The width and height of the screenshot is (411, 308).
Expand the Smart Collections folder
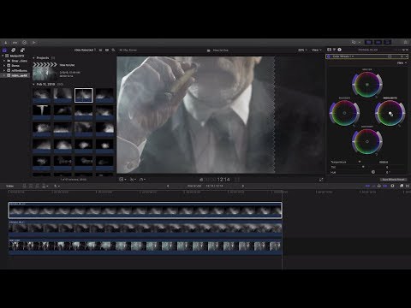[4, 61]
